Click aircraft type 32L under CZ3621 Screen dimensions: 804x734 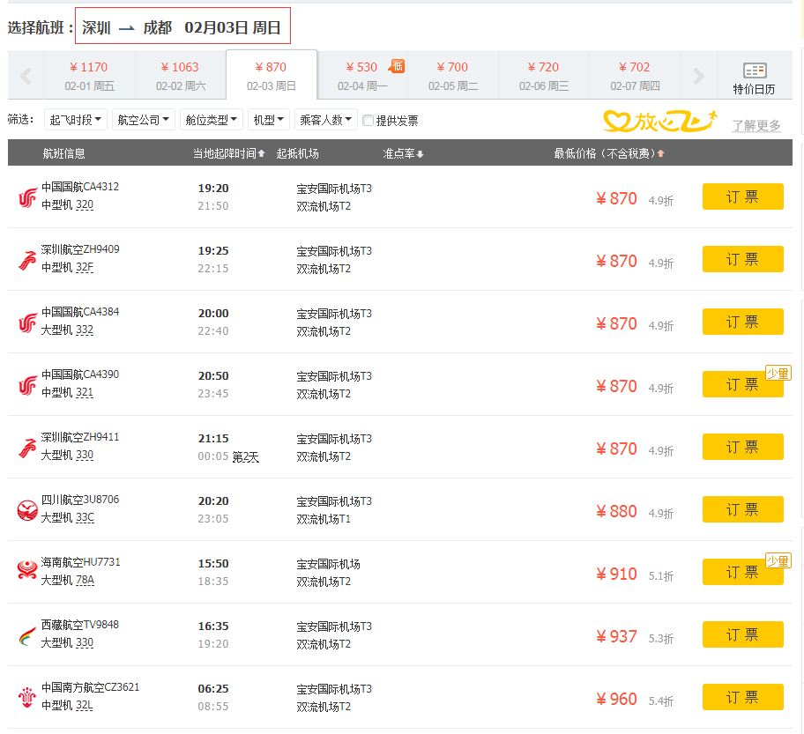(85, 705)
